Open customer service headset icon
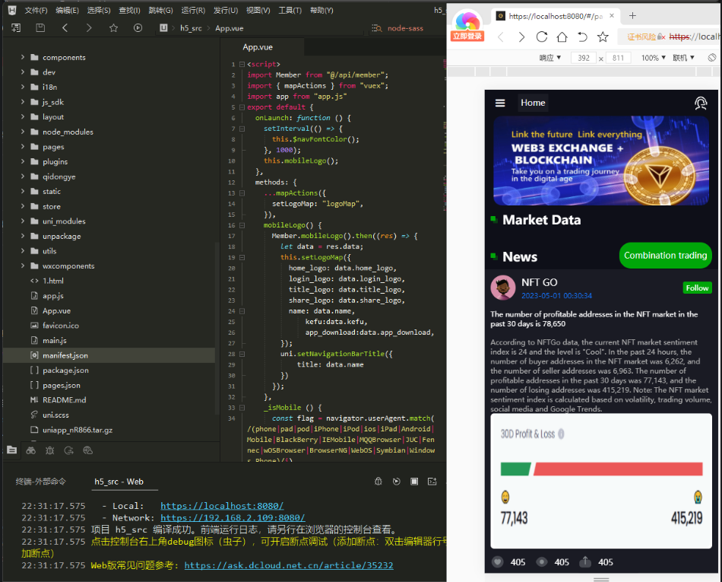Screen dimensions: 722x582 point(701,103)
